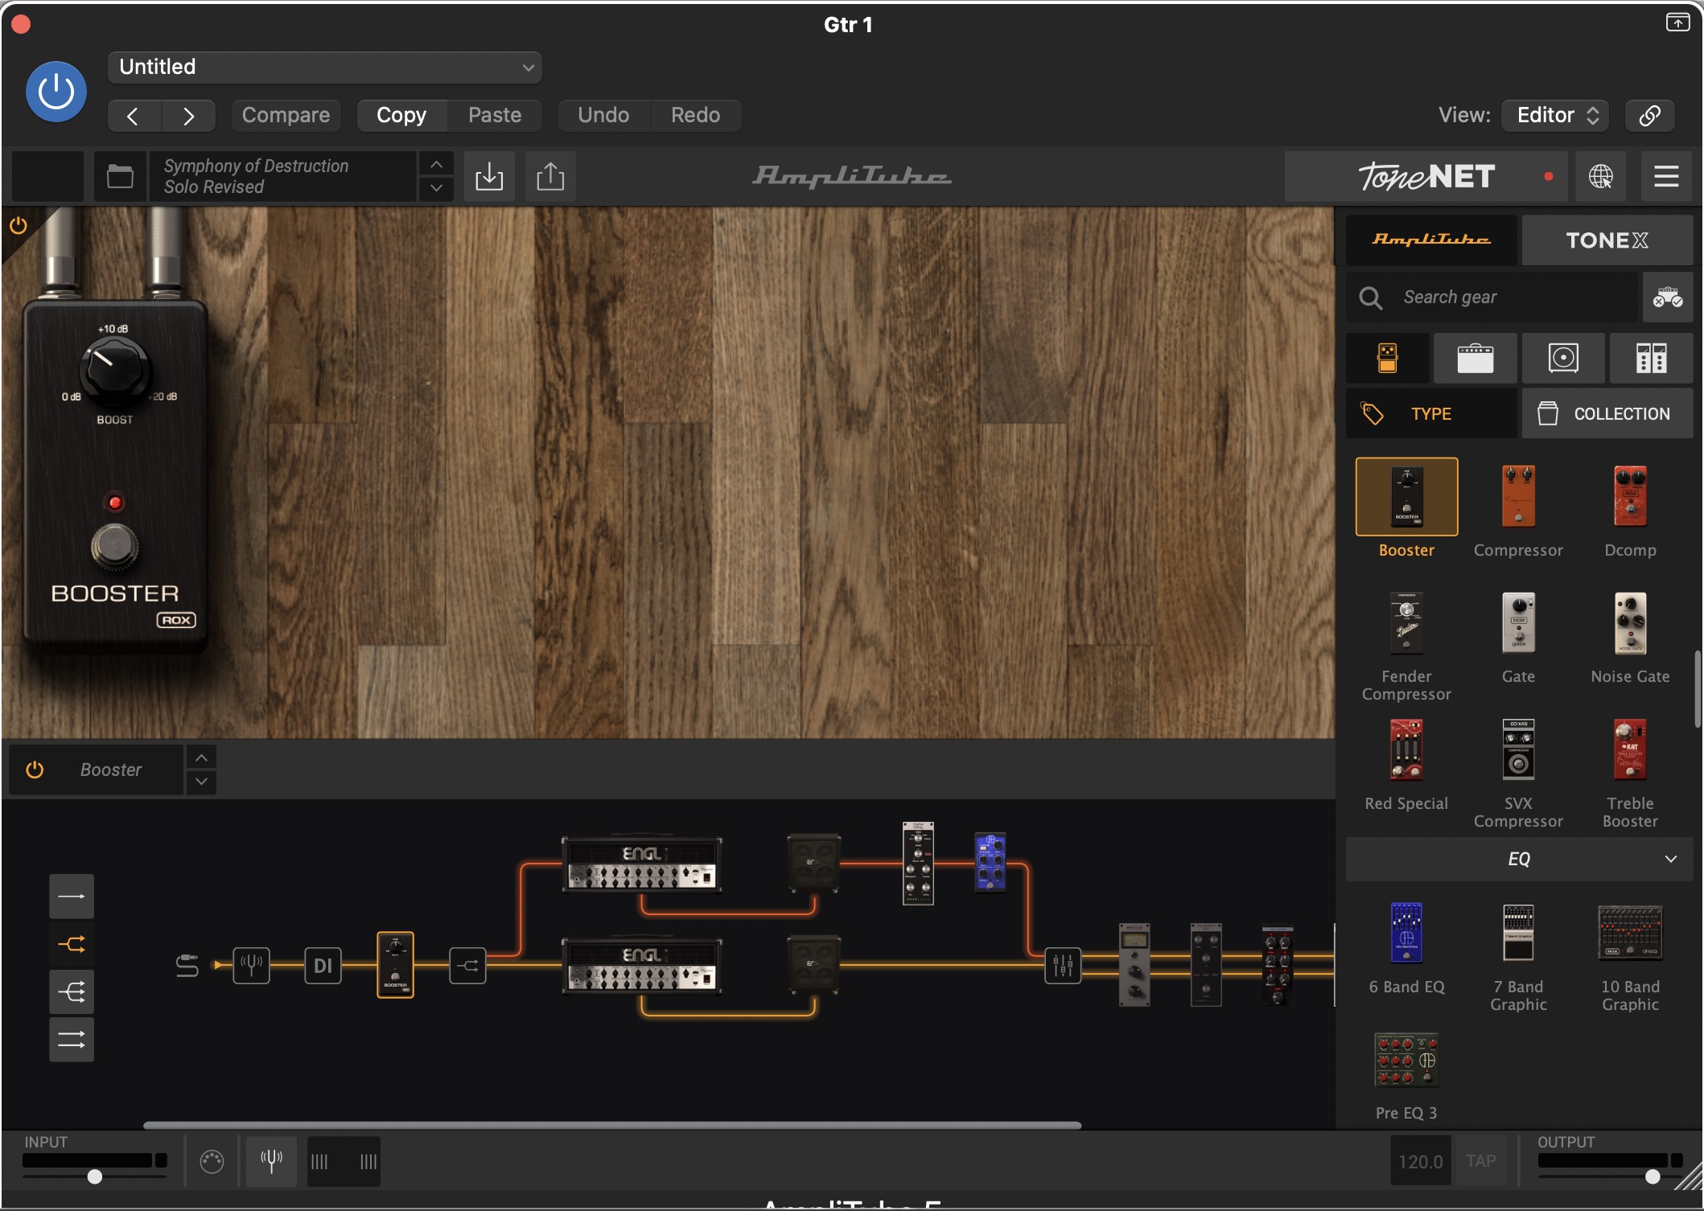This screenshot has width=1704, height=1211.
Task: Collapse the EQ section in gear list
Action: click(1670, 859)
